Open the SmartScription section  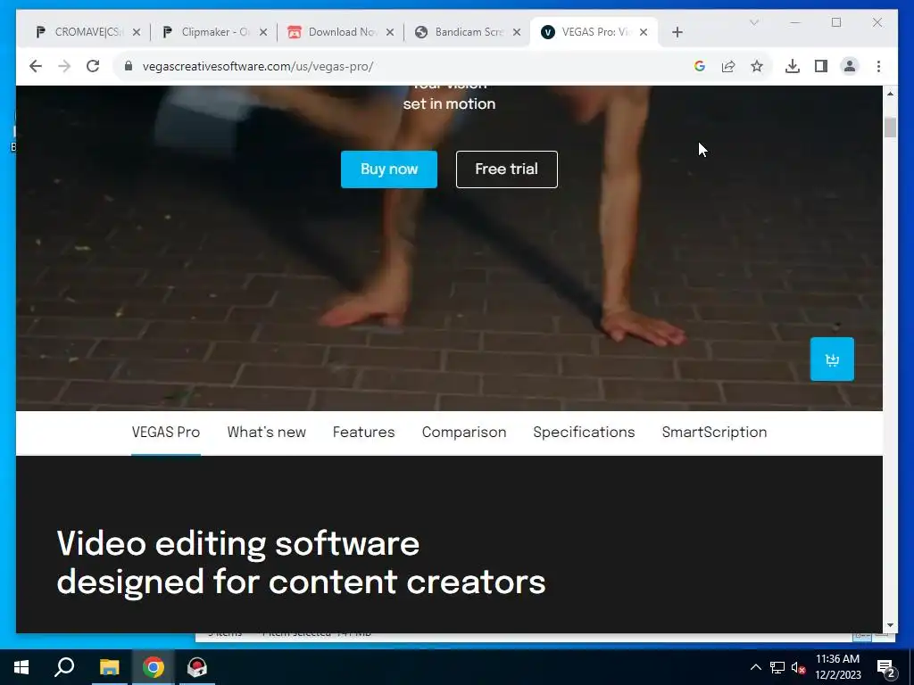pyautogui.click(x=714, y=433)
